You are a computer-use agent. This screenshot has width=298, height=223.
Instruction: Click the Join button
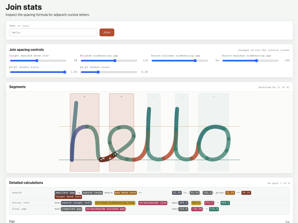point(107,32)
